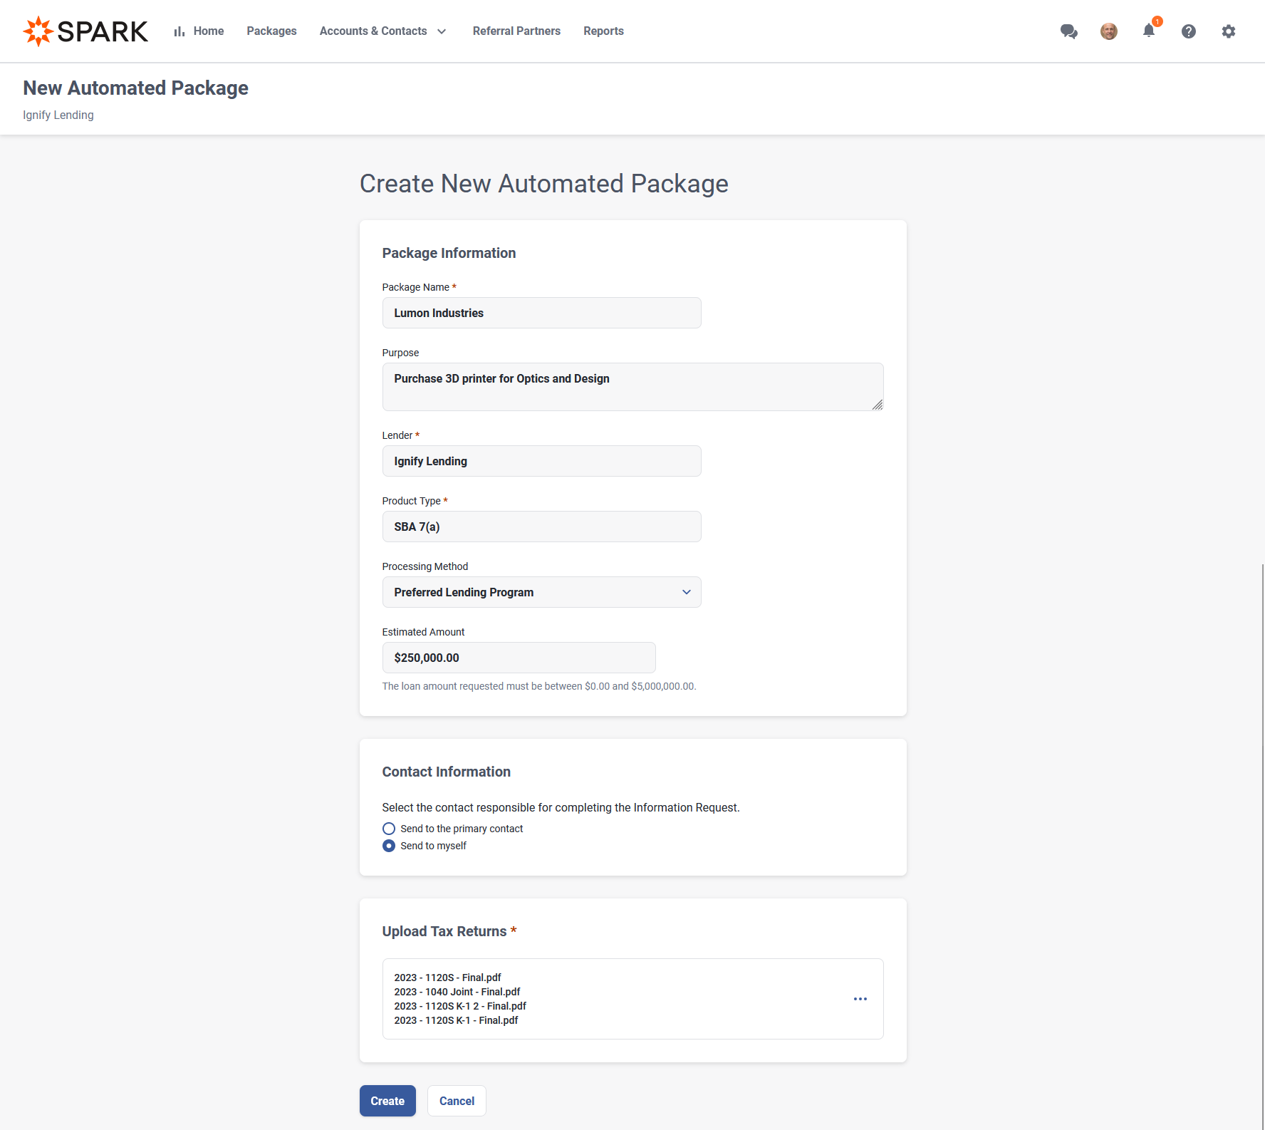Click the Upload Tax Returns heading

(449, 931)
